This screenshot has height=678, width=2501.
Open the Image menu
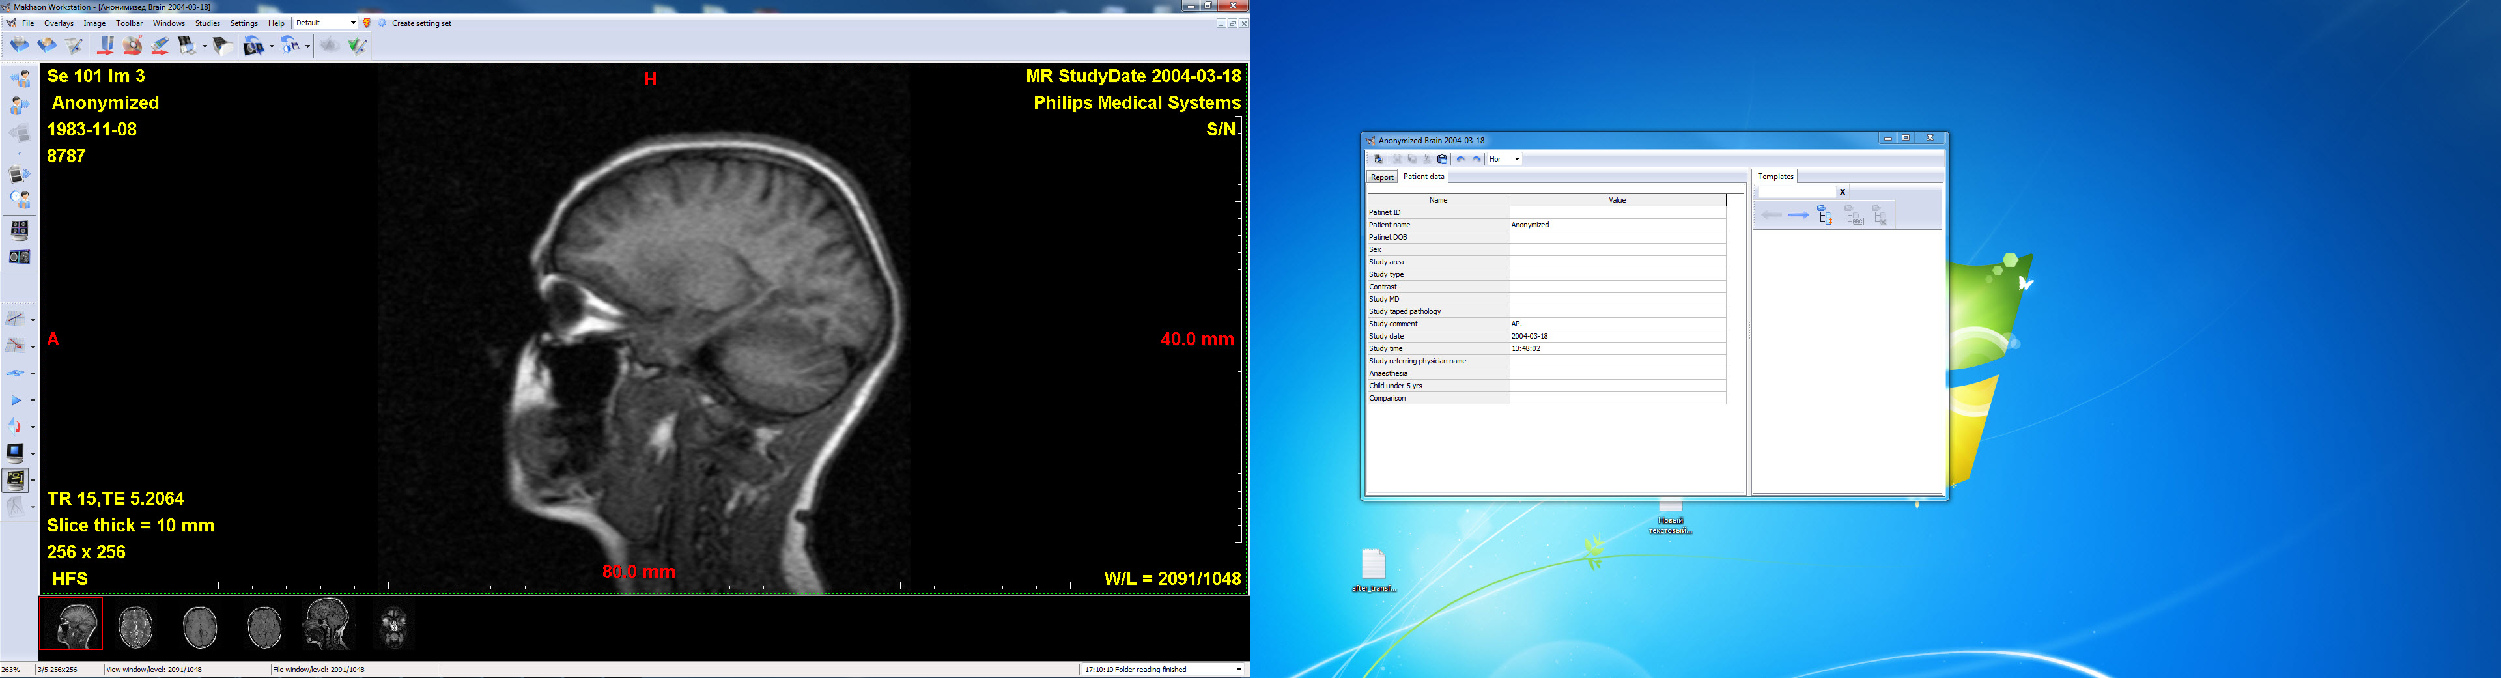(94, 23)
